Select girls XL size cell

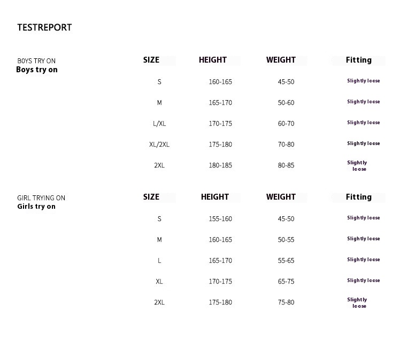[159, 282]
